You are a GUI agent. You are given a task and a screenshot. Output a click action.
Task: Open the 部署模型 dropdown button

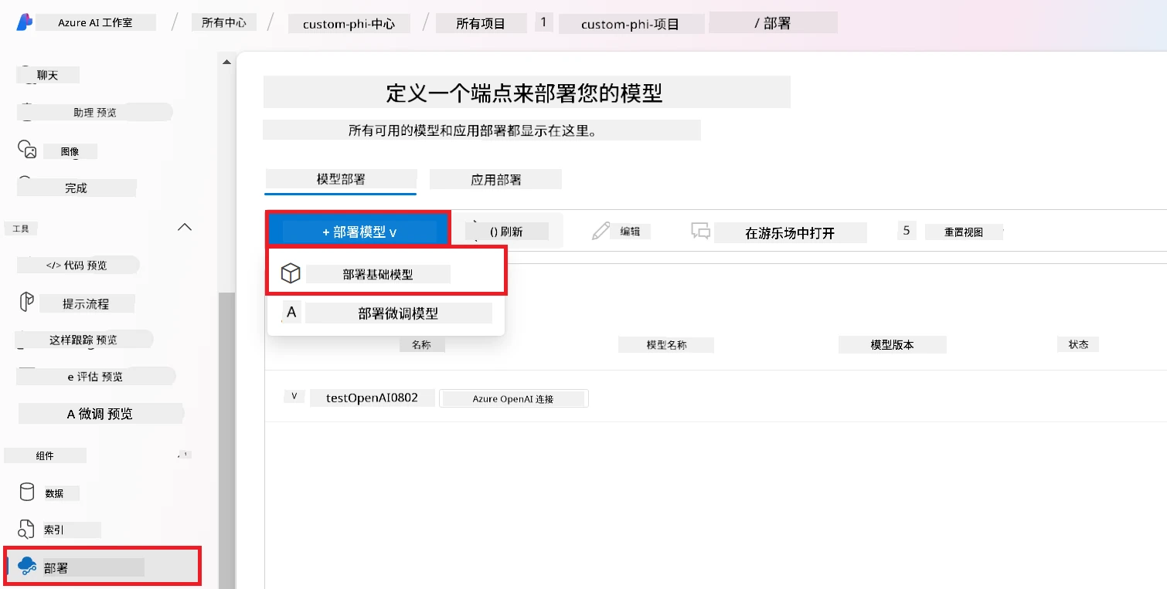click(359, 232)
